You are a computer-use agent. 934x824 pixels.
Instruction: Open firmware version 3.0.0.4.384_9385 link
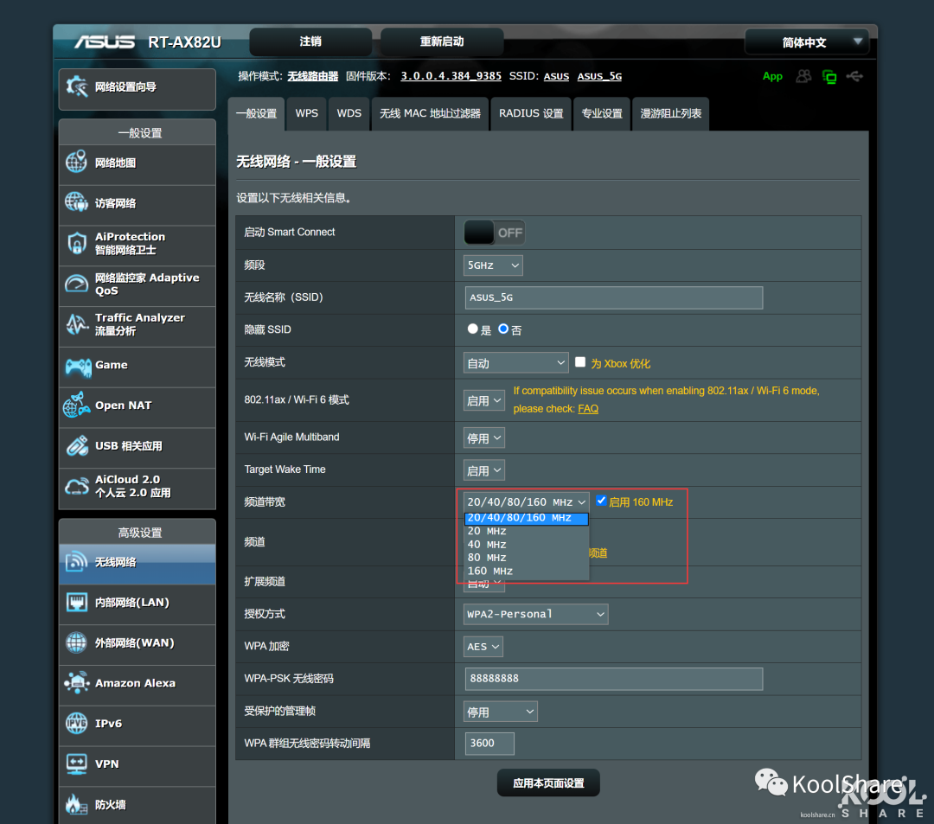(451, 76)
